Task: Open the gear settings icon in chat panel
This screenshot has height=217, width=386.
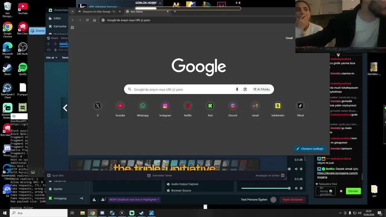Action: [341, 191]
